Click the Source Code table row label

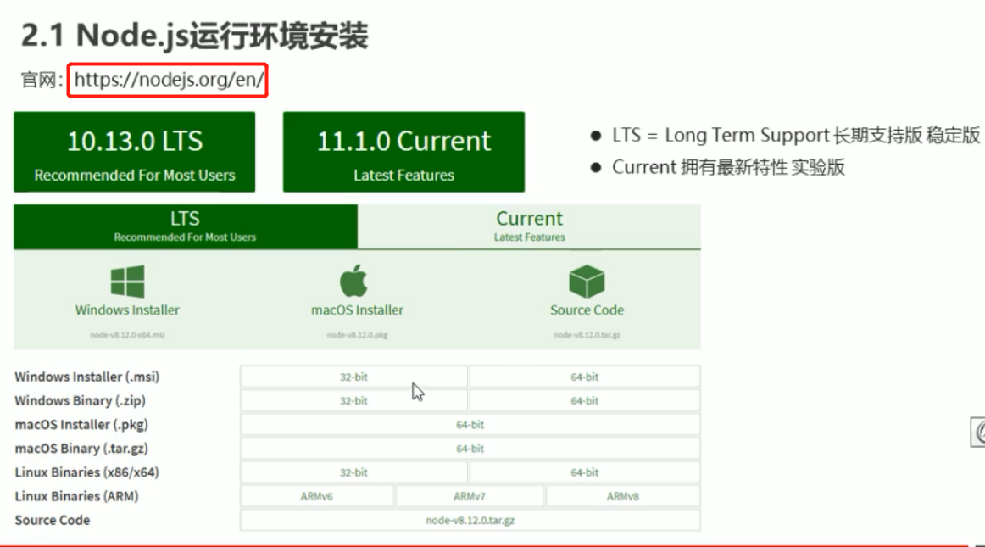pyautogui.click(x=53, y=520)
